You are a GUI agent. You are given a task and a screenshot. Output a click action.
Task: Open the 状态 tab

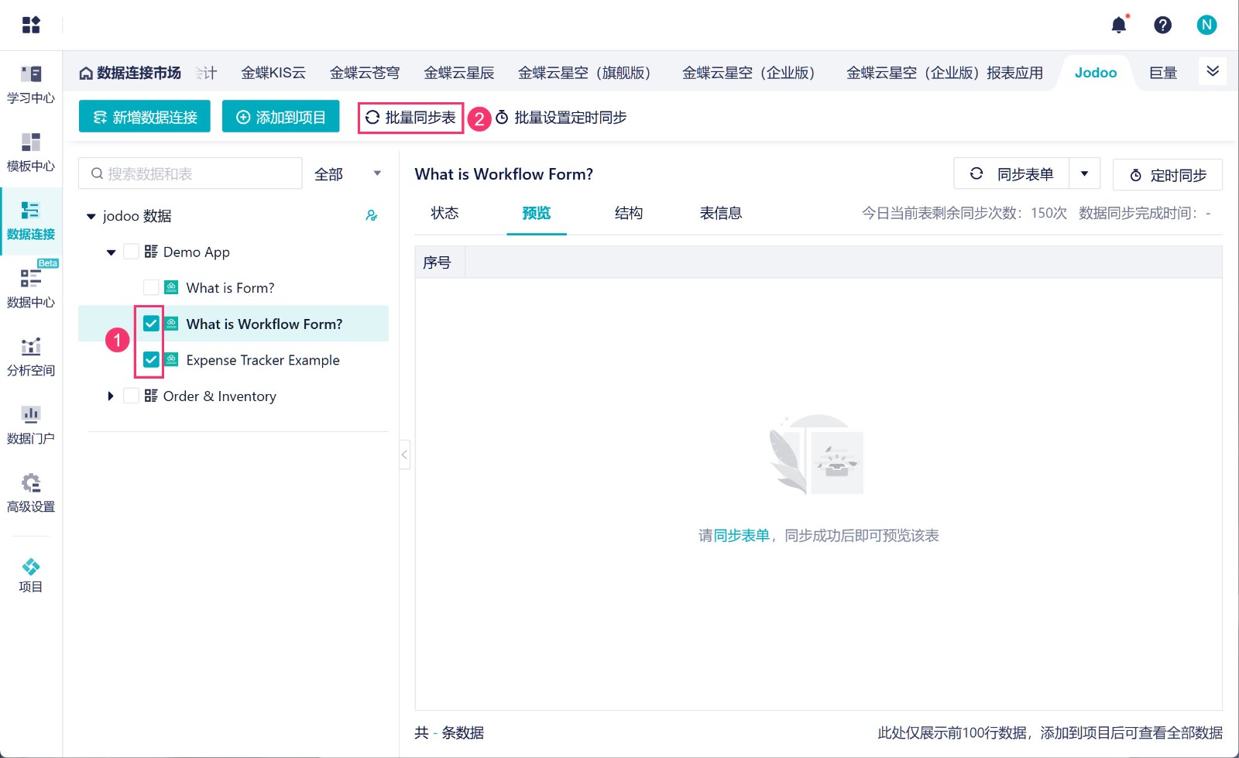(x=444, y=213)
